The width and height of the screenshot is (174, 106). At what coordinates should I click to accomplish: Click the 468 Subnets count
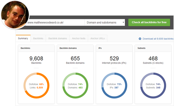(153, 58)
